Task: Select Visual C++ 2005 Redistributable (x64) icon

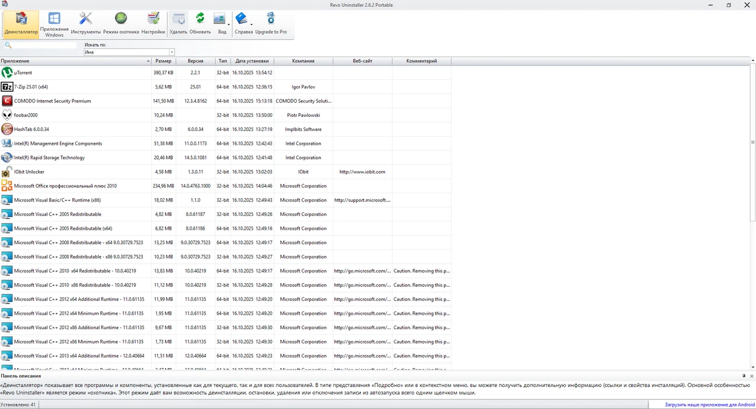Action: point(7,228)
